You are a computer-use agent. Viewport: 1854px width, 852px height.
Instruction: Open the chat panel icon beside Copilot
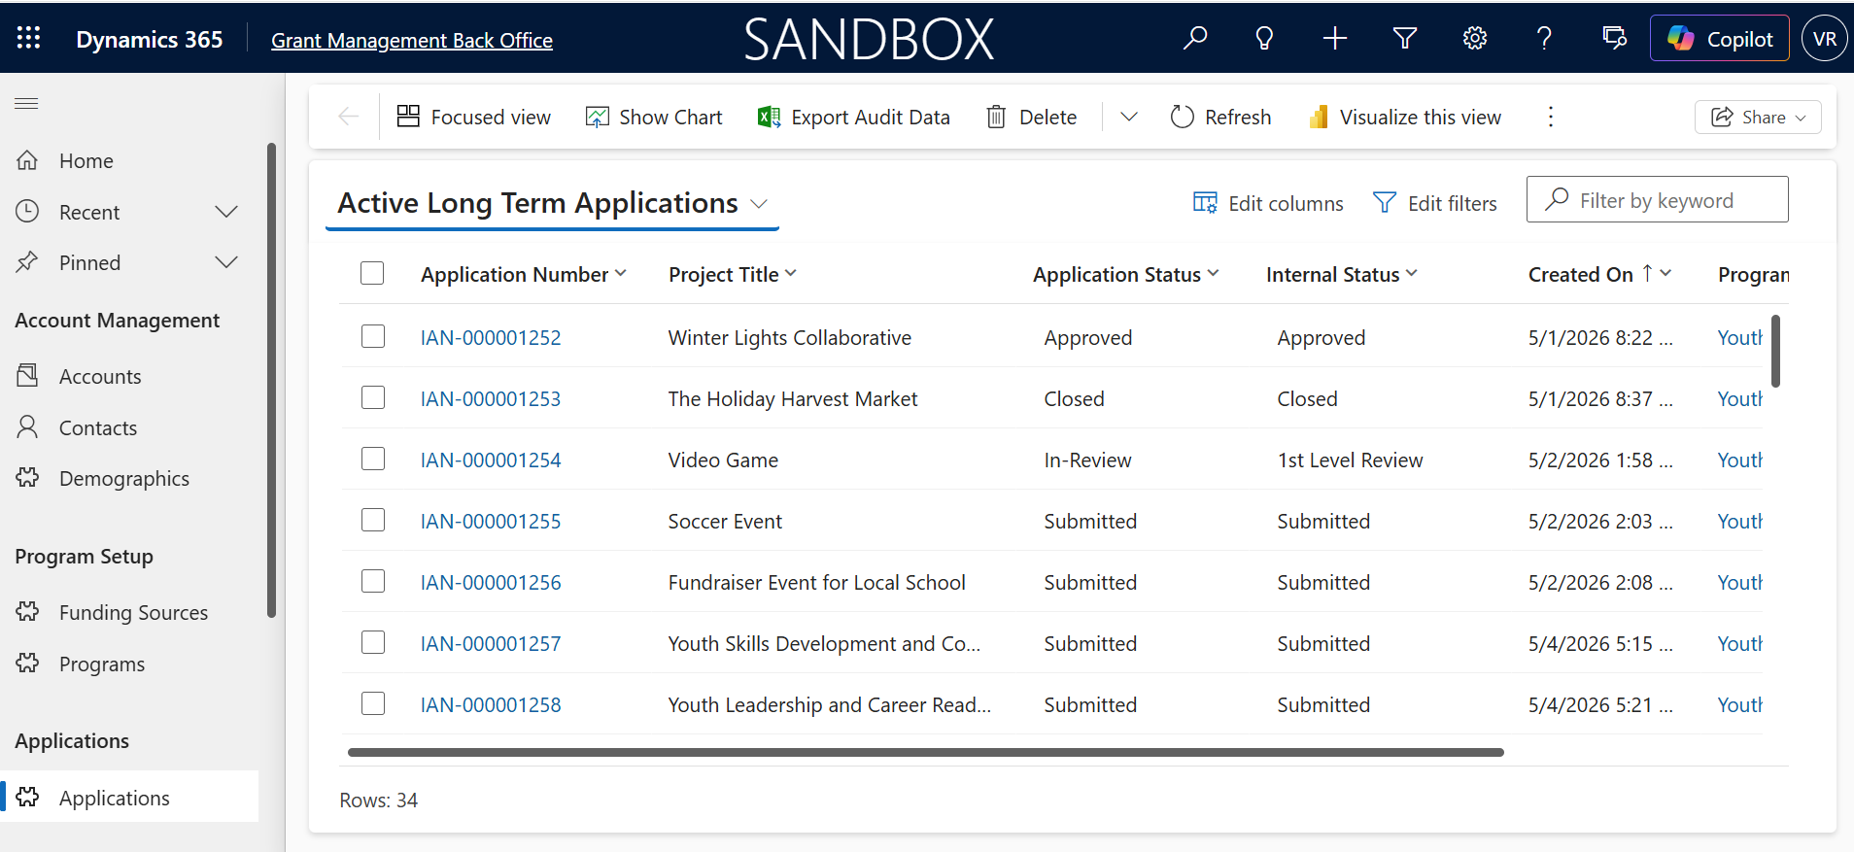1615,38
